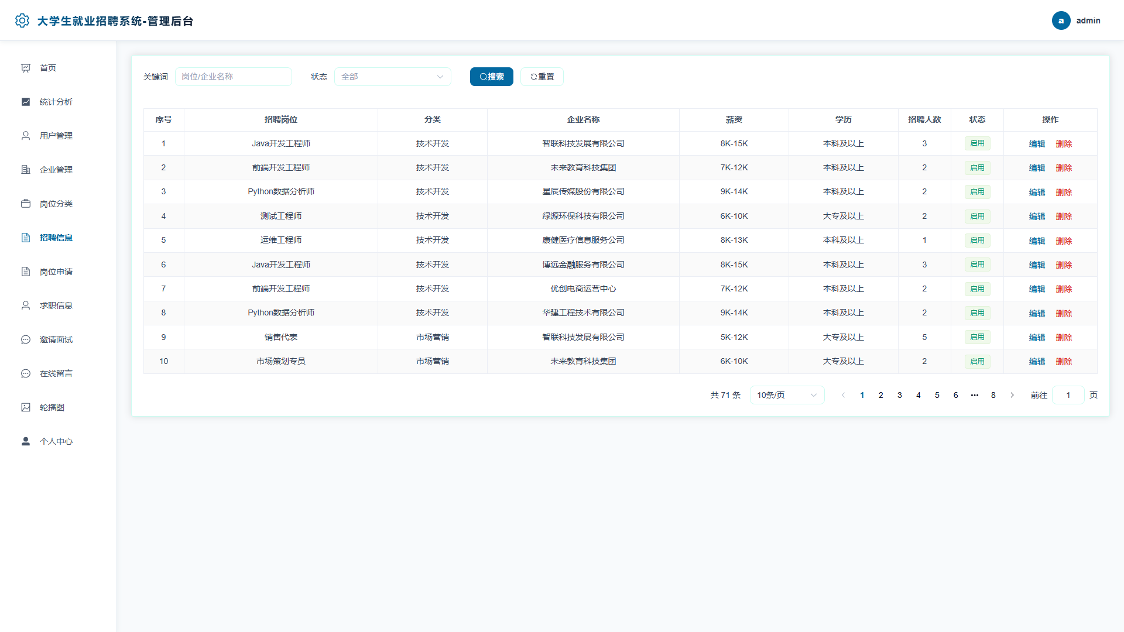Image resolution: width=1124 pixels, height=632 pixels.
Task: Click the 岗位分类 briefcase icon
Action: point(26,204)
